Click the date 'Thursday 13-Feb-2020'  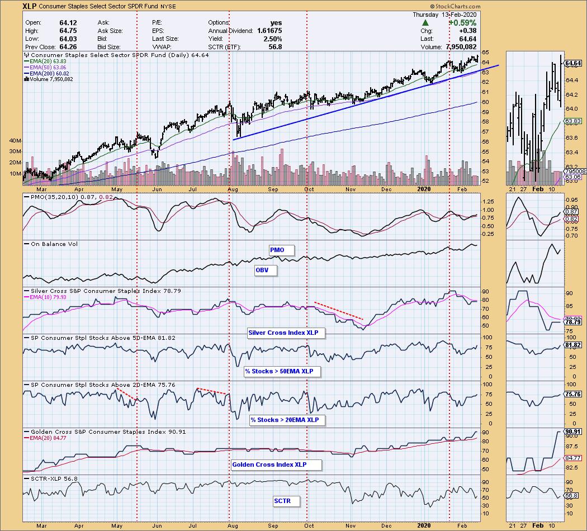click(x=444, y=15)
